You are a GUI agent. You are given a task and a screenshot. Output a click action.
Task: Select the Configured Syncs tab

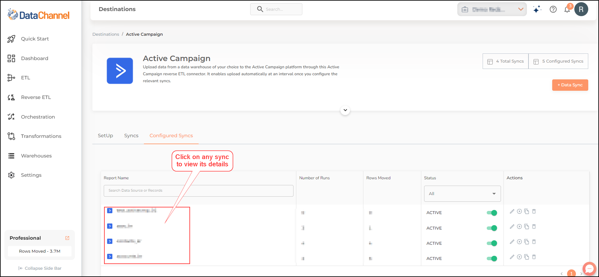coord(171,136)
